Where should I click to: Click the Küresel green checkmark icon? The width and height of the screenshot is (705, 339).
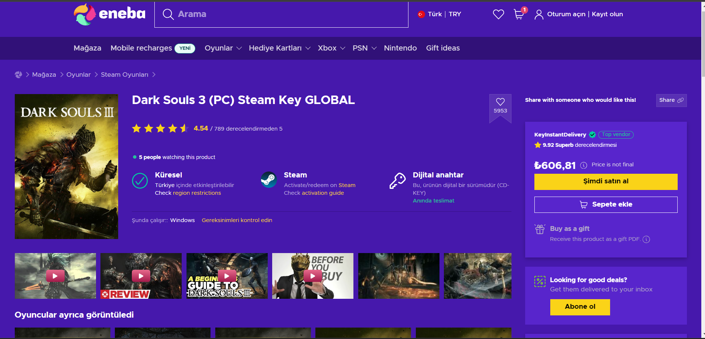pos(140,181)
